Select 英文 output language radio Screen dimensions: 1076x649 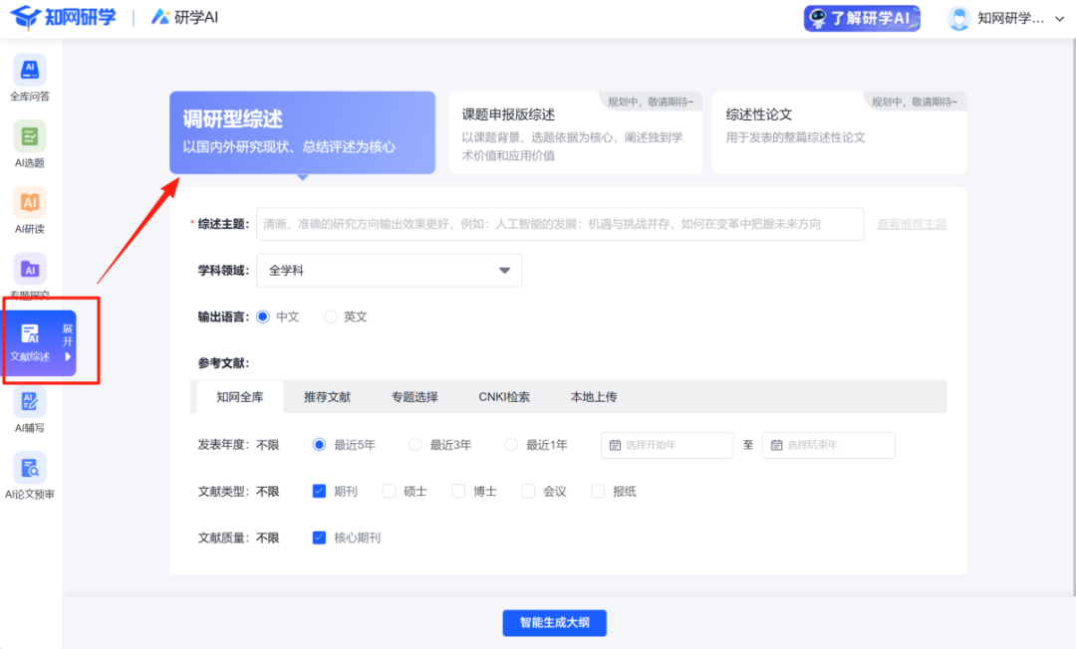331,317
